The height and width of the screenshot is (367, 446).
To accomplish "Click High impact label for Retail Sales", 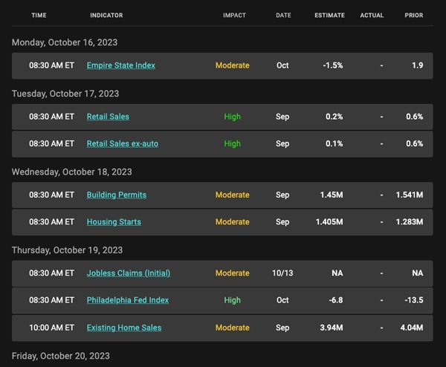I will pyautogui.click(x=232, y=117).
